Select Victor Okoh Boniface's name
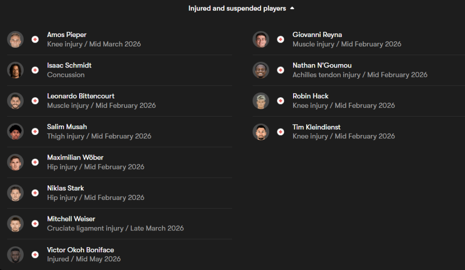This screenshot has width=465, height=270. pos(81,250)
